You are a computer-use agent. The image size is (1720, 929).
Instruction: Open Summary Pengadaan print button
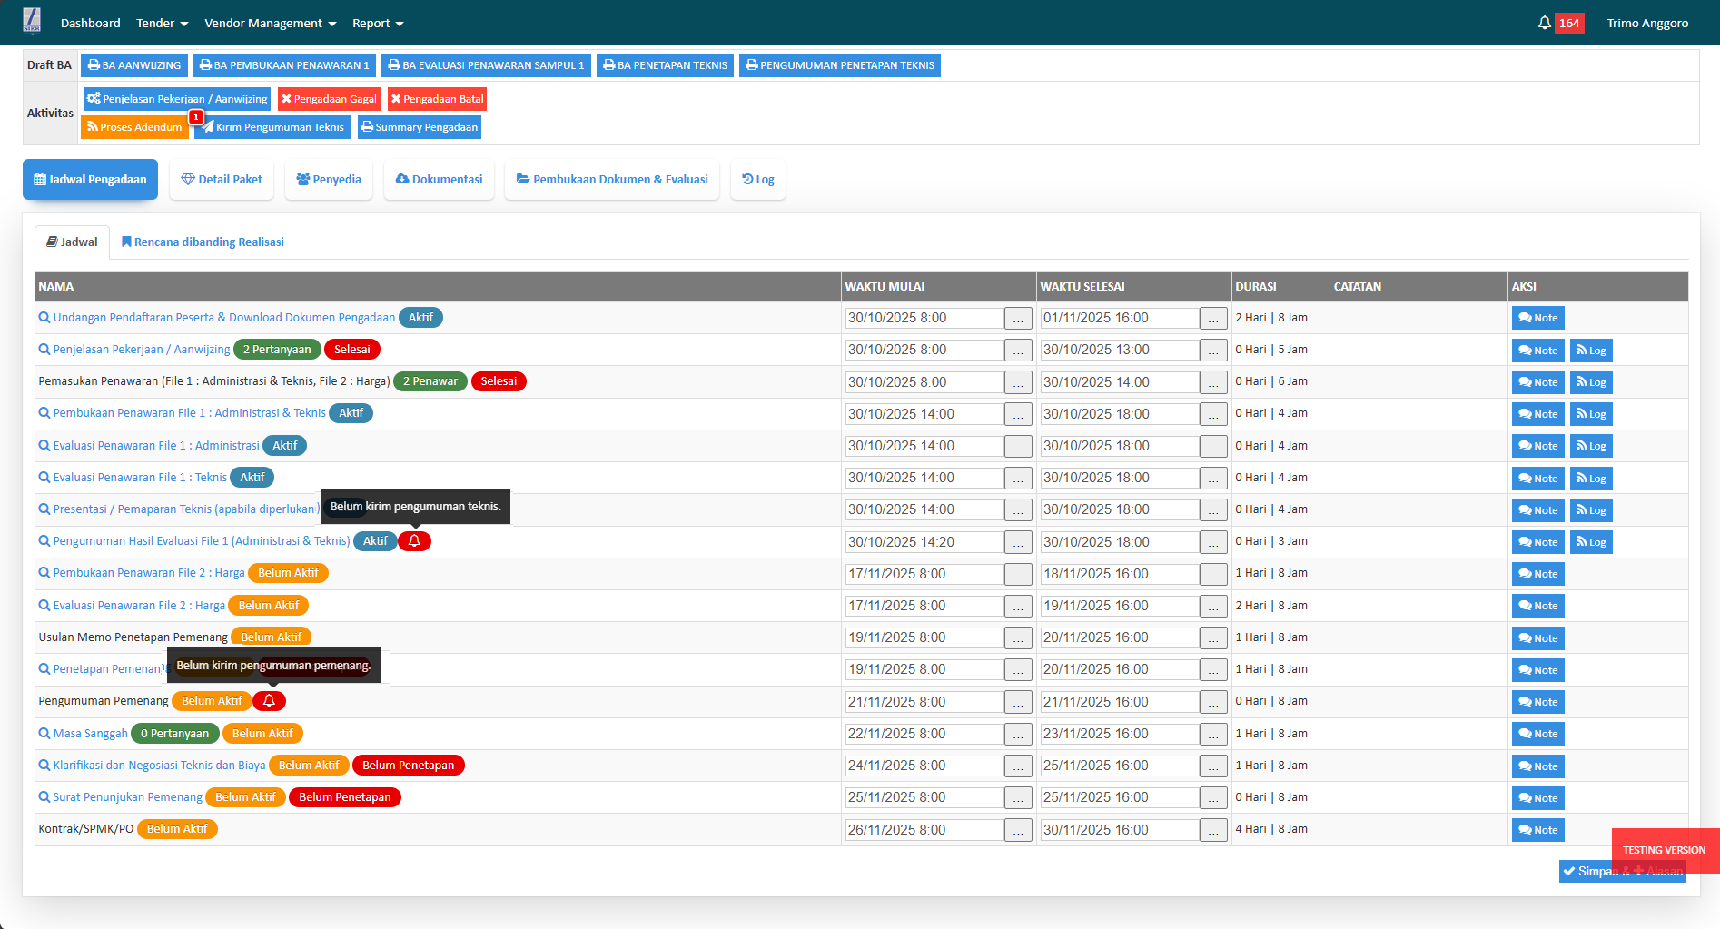[x=419, y=127]
